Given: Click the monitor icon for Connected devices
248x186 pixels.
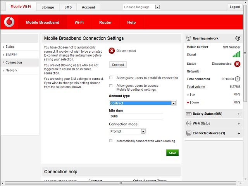Looking at the screenshot, I should click(x=189, y=133).
